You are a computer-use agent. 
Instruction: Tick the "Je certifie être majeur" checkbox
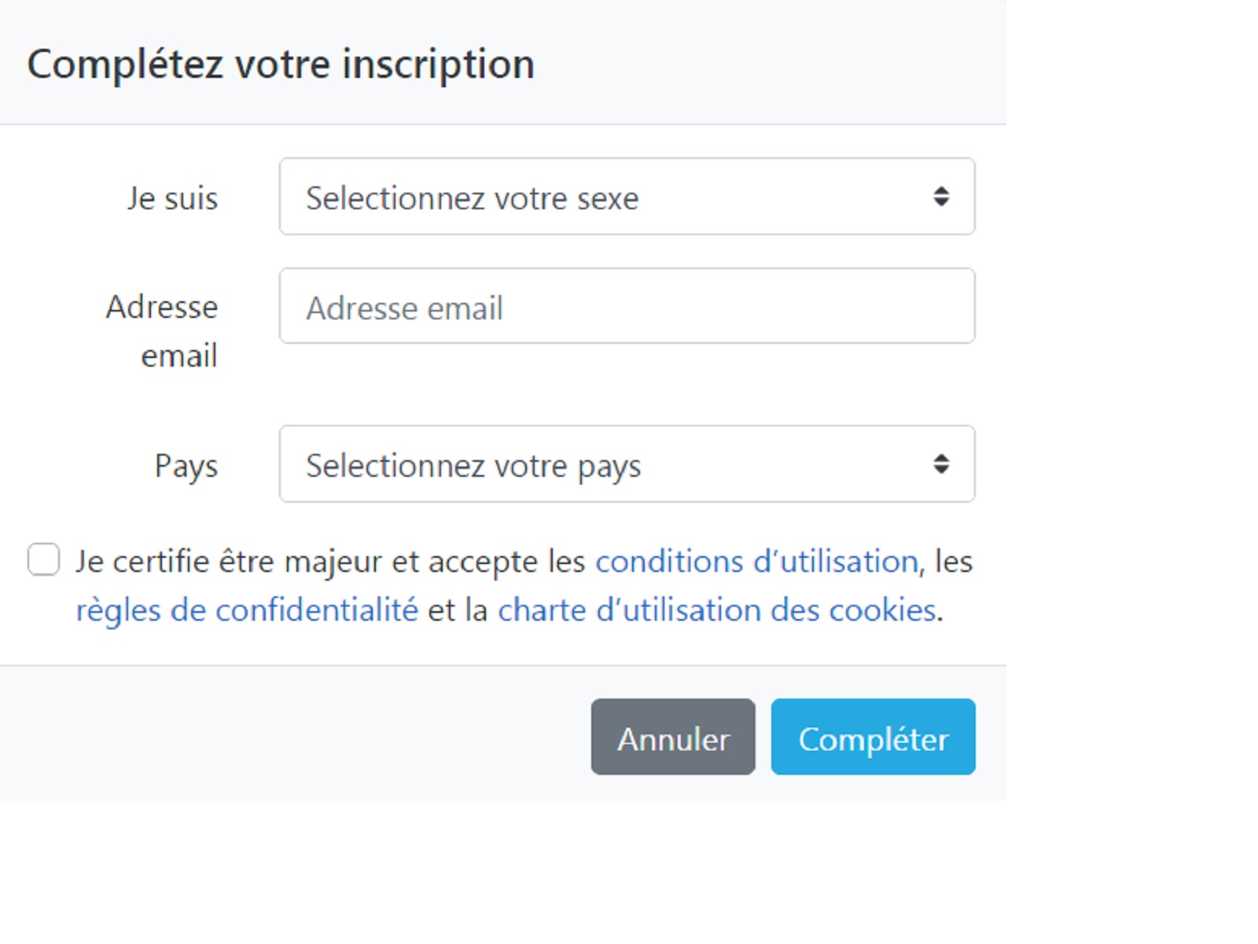point(43,560)
